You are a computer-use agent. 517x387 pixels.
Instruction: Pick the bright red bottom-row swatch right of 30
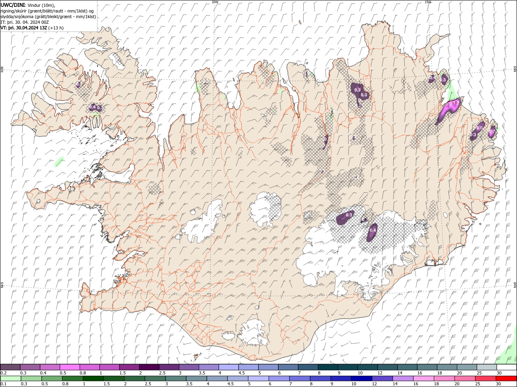click(x=506, y=379)
